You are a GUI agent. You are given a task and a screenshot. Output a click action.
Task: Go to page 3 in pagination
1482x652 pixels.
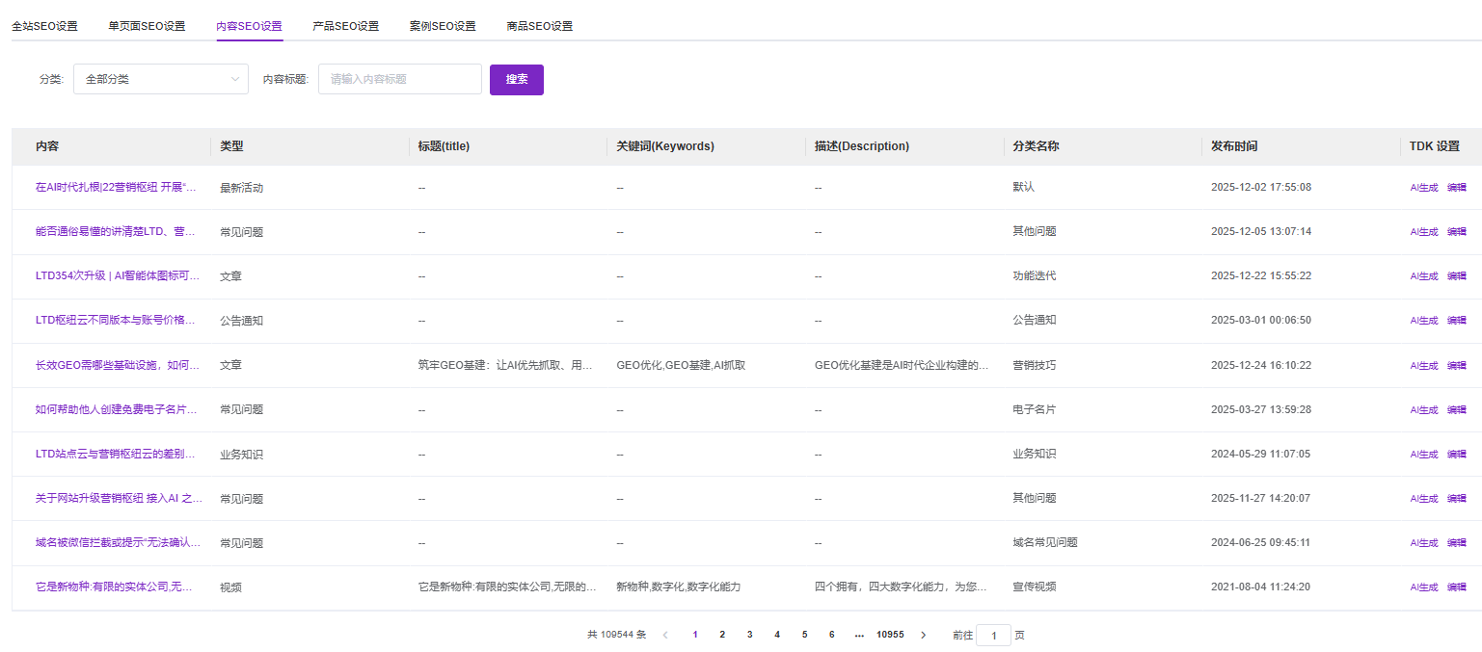(749, 635)
